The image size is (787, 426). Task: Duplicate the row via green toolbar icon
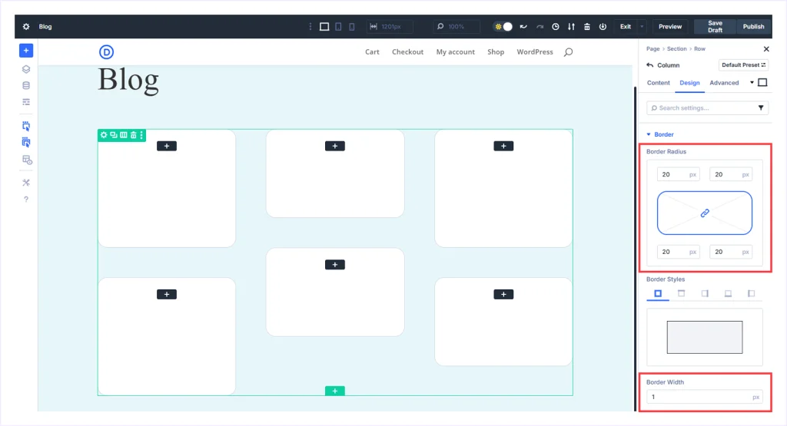(x=114, y=135)
